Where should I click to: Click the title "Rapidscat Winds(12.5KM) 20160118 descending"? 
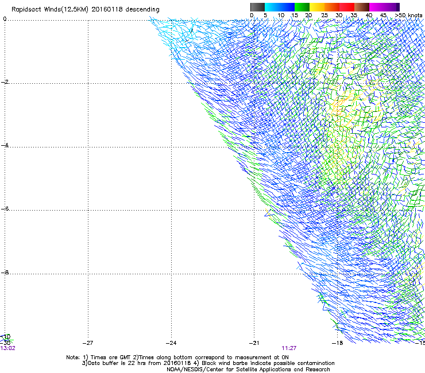[x=86, y=10]
